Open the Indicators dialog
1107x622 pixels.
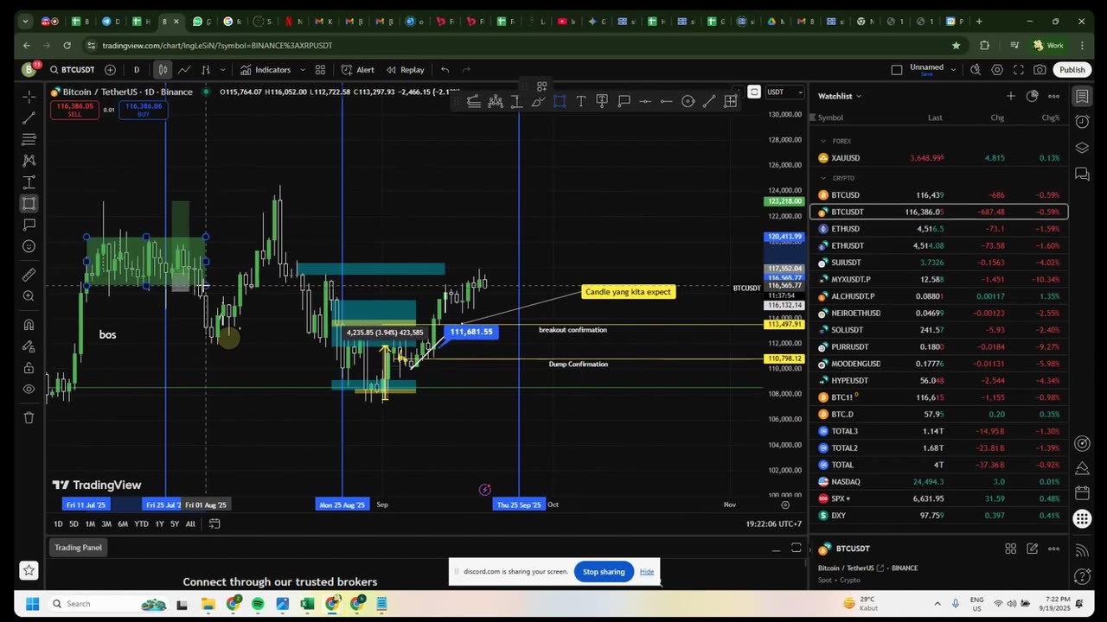[x=266, y=70]
